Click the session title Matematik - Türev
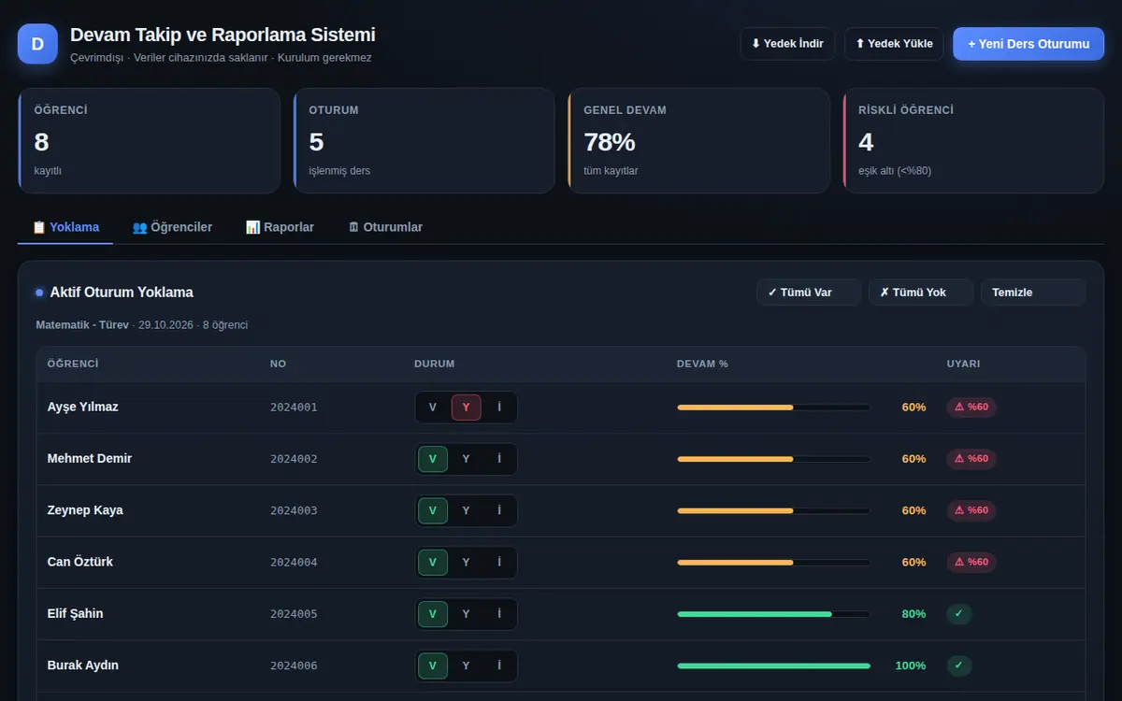1122x701 pixels. 82,325
